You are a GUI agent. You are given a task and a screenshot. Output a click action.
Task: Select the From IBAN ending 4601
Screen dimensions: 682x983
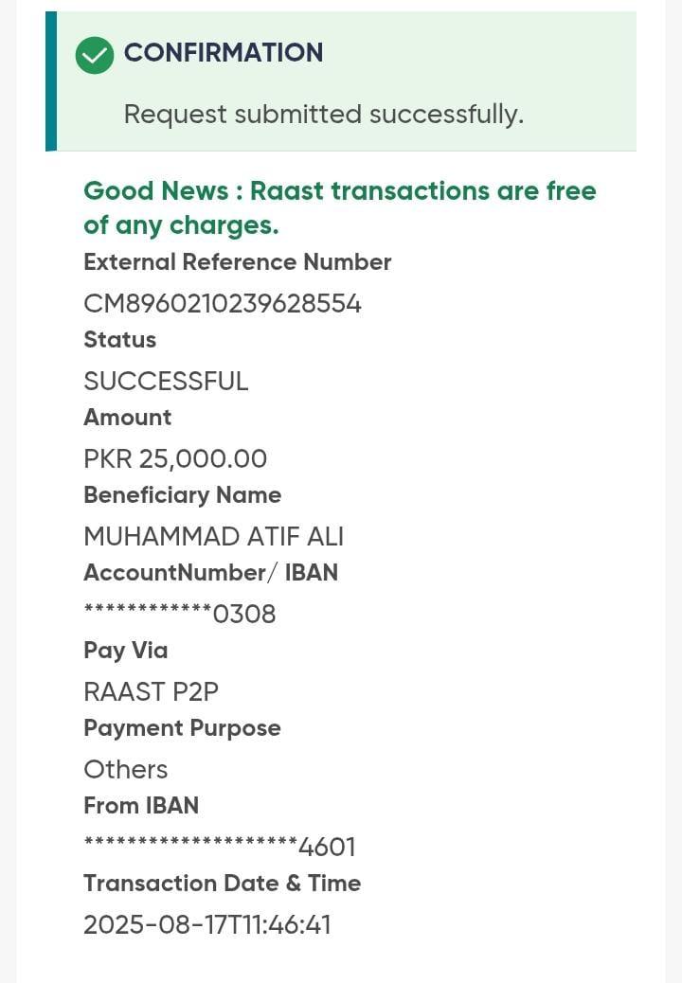[220, 847]
